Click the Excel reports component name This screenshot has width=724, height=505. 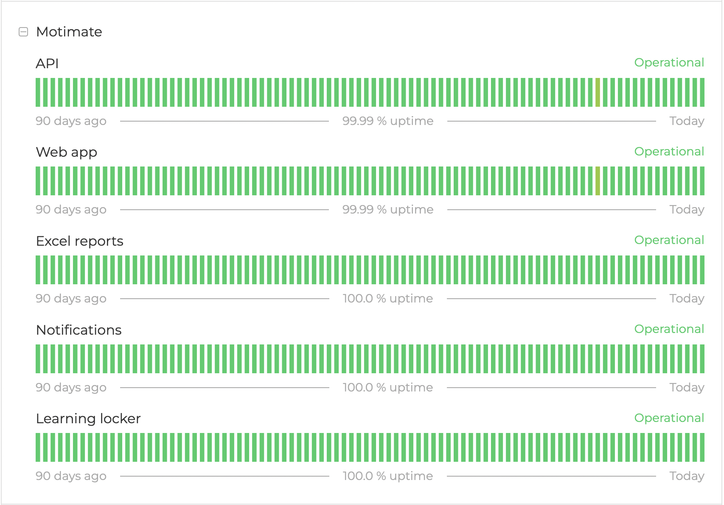80,241
